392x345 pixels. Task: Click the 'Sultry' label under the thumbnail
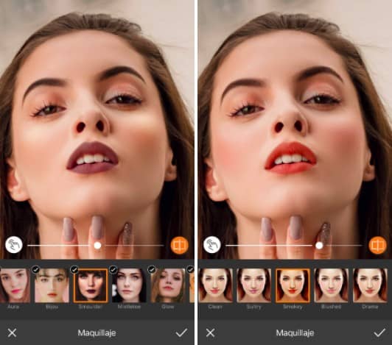pyautogui.click(x=253, y=307)
